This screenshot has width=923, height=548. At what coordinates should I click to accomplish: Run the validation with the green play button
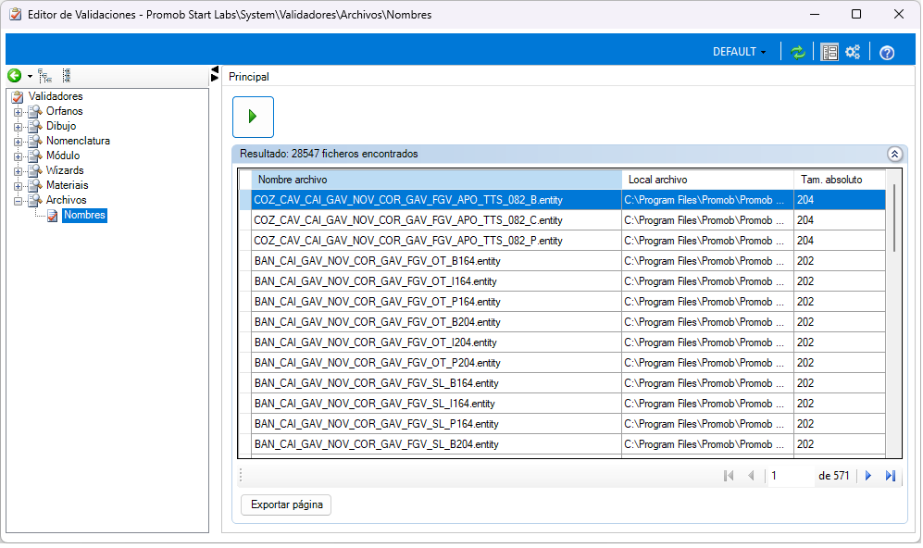coord(253,117)
